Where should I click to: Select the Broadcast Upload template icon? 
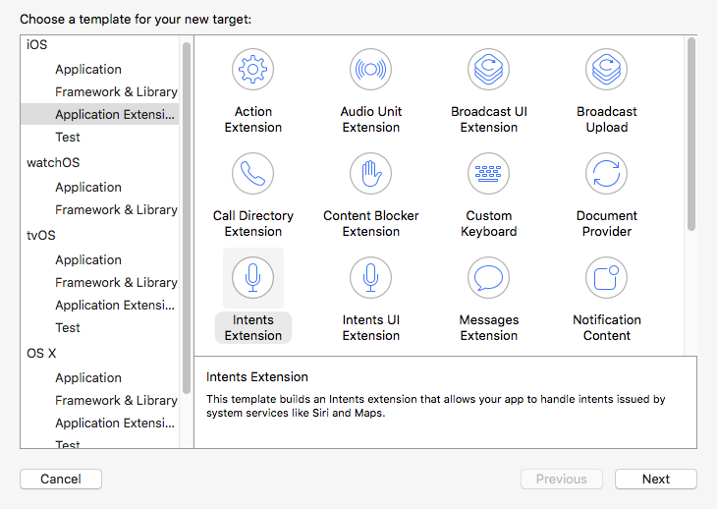pyautogui.click(x=607, y=70)
